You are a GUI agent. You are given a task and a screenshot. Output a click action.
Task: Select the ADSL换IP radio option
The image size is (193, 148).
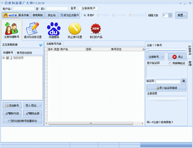[113, 15]
